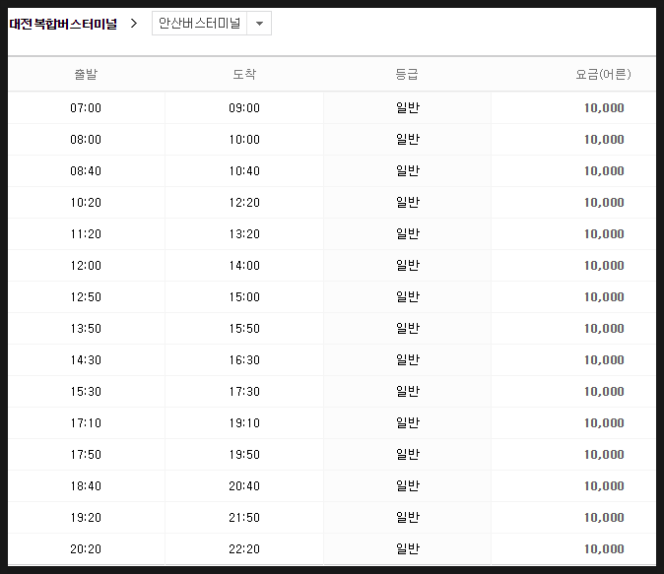Click the 도착 column header

(x=244, y=74)
